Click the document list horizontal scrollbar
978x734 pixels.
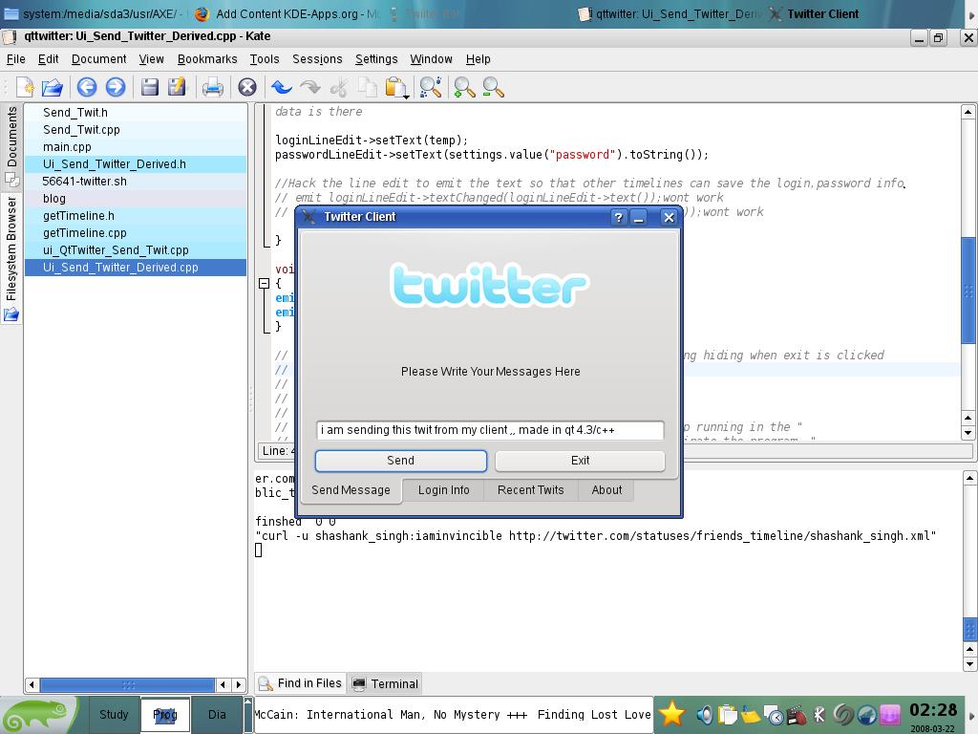click(127, 684)
